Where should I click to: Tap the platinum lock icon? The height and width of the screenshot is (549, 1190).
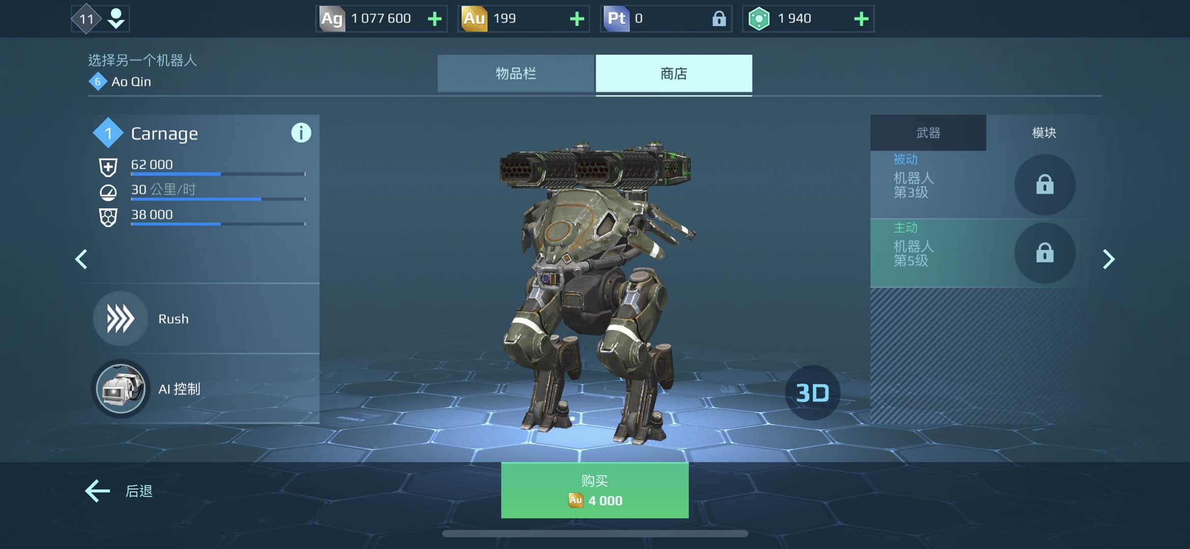[x=718, y=19]
